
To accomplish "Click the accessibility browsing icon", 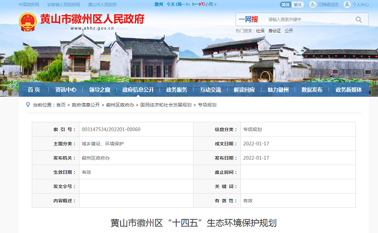I will pos(313,5).
